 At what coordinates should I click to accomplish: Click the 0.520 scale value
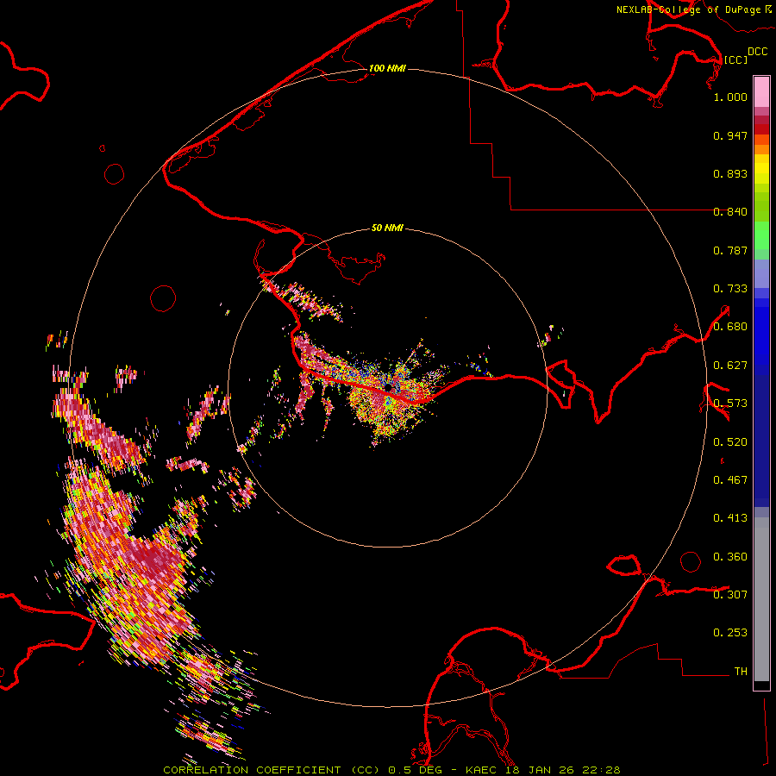(730, 442)
